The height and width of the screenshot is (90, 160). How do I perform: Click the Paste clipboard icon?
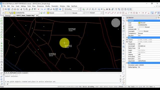[27, 9]
